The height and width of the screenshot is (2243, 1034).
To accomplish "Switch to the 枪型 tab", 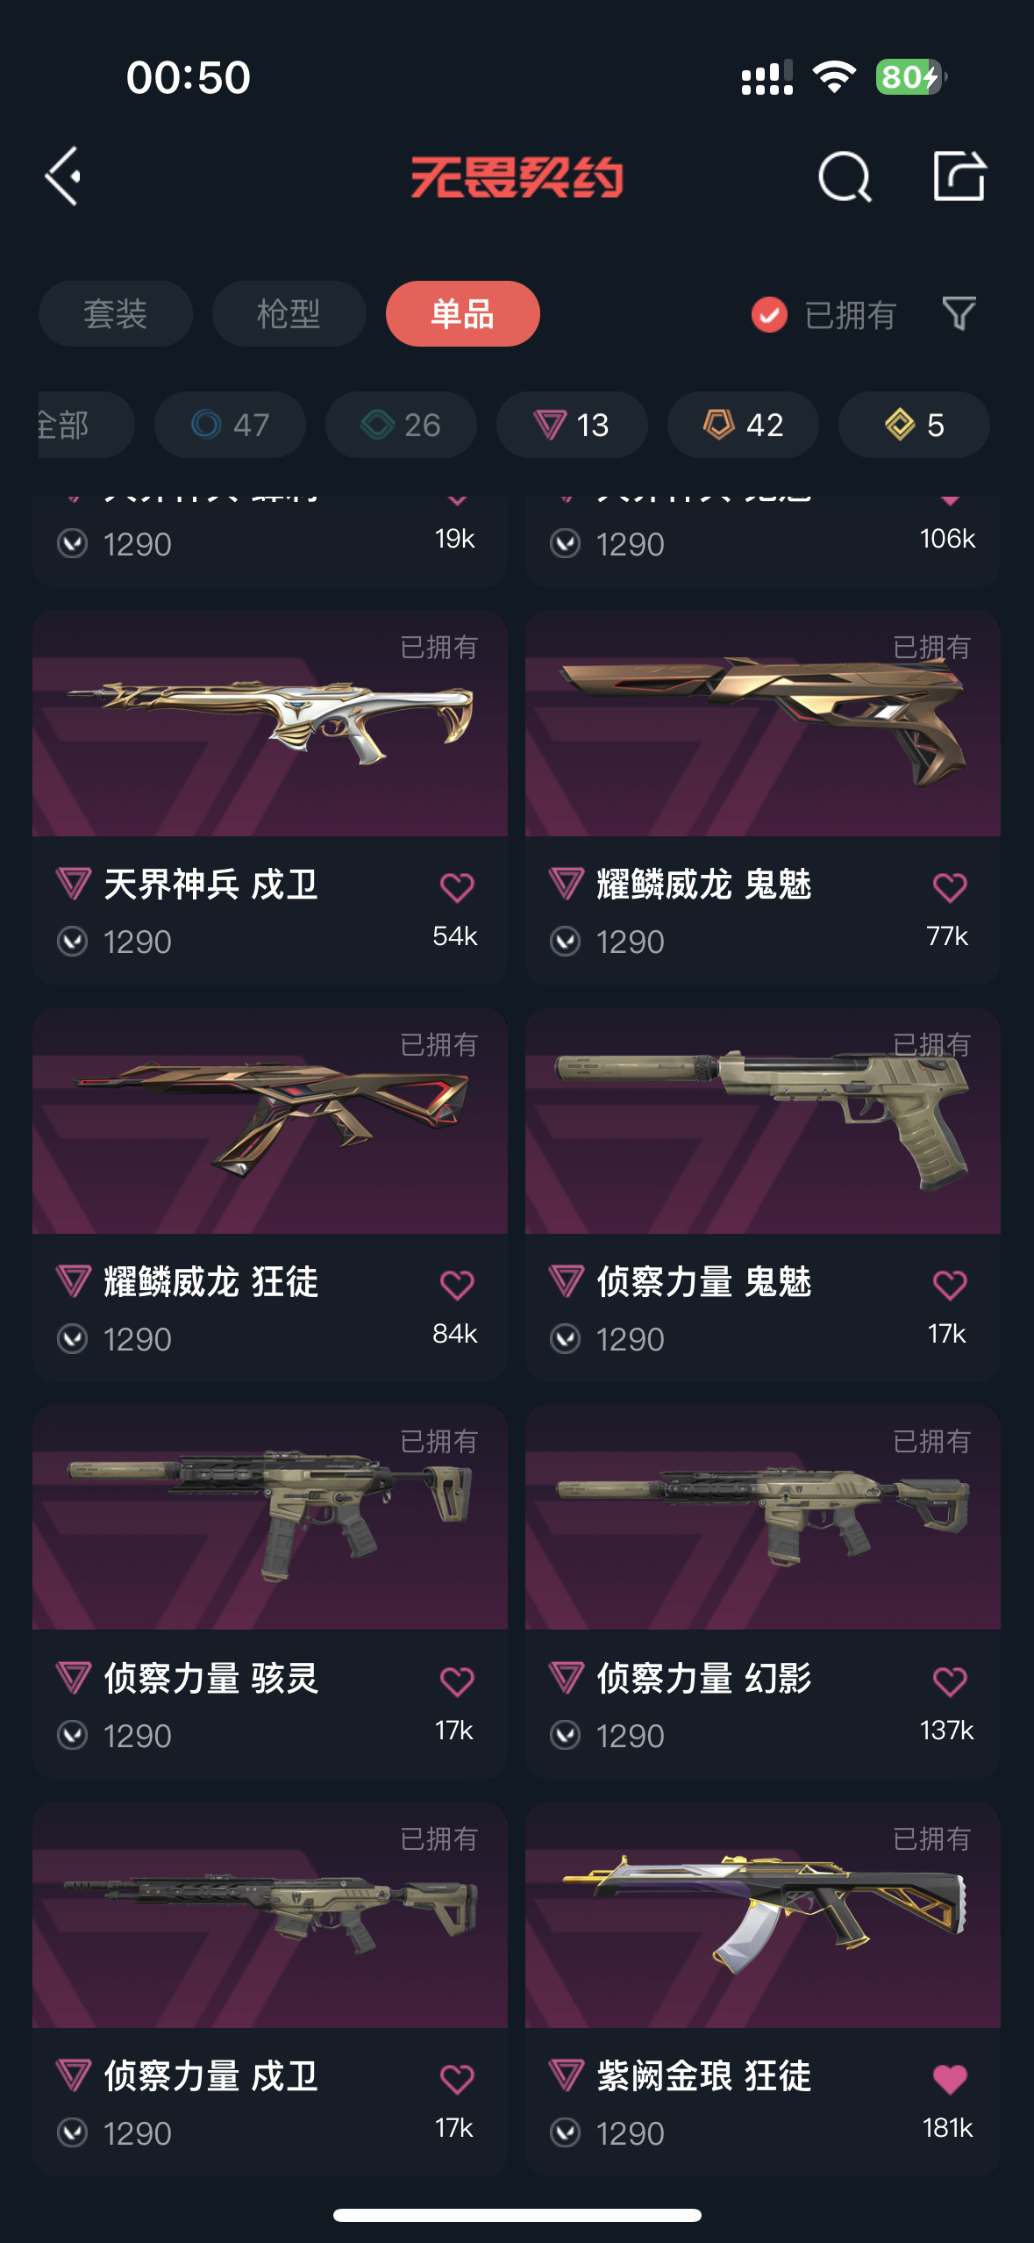I will click(x=289, y=313).
